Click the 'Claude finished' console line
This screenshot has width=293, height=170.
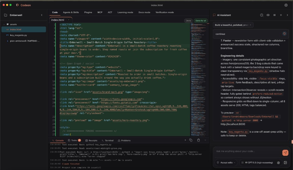pyautogui.click(x=71, y=164)
